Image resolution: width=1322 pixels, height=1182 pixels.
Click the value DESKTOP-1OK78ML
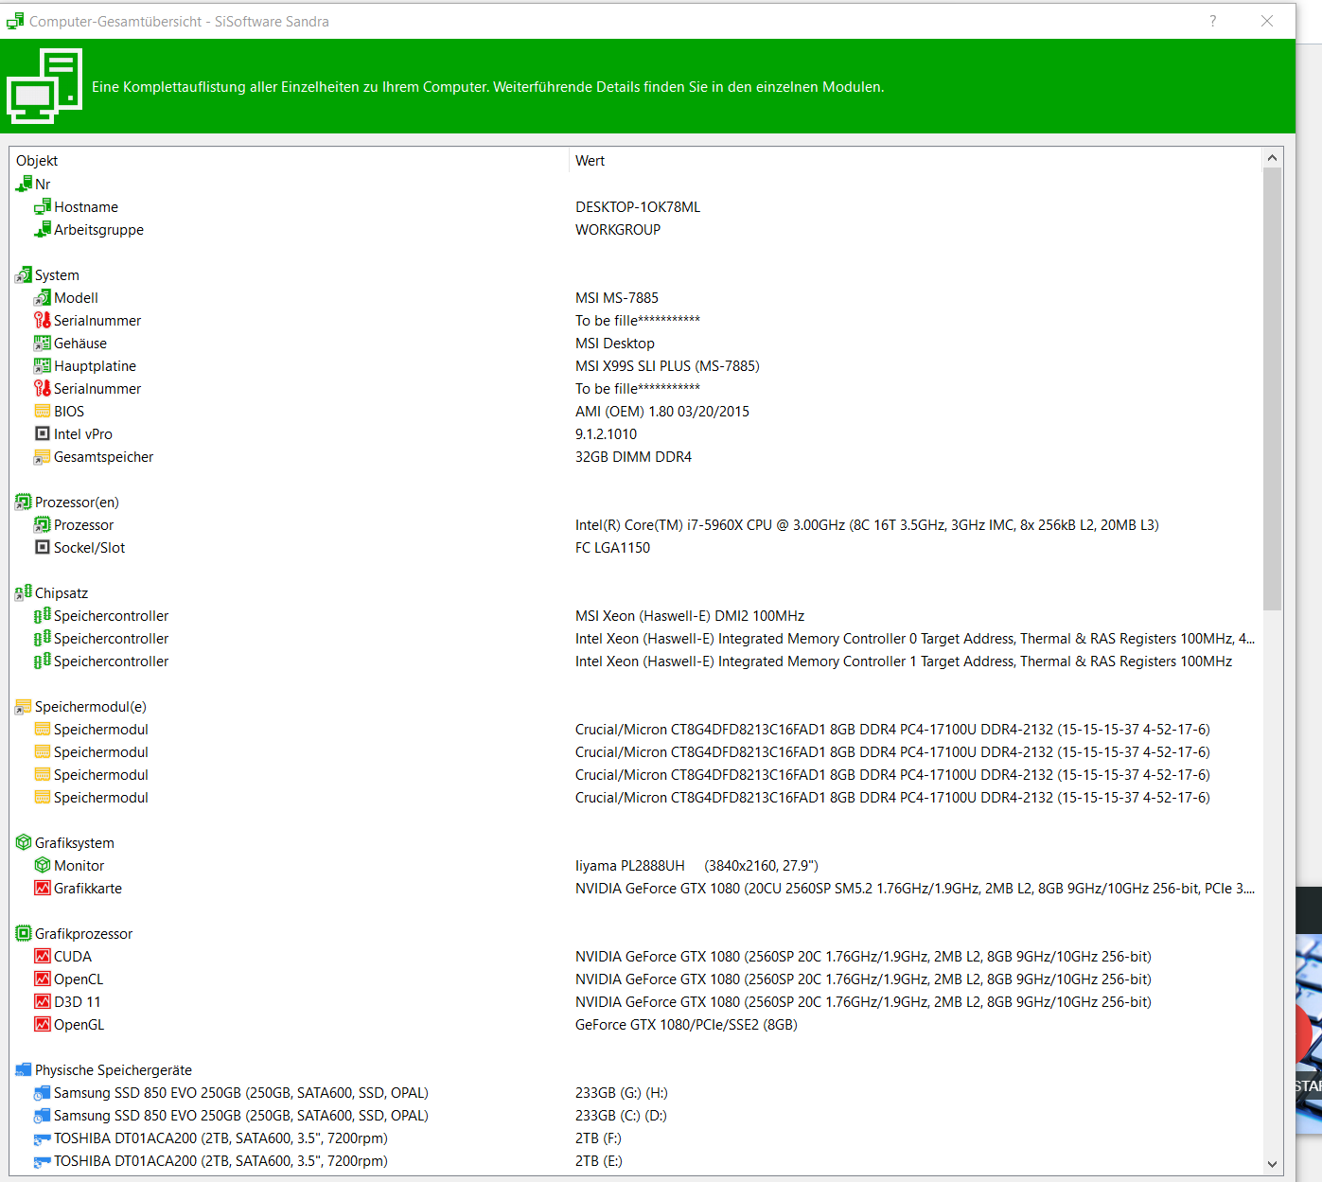click(638, 206)
